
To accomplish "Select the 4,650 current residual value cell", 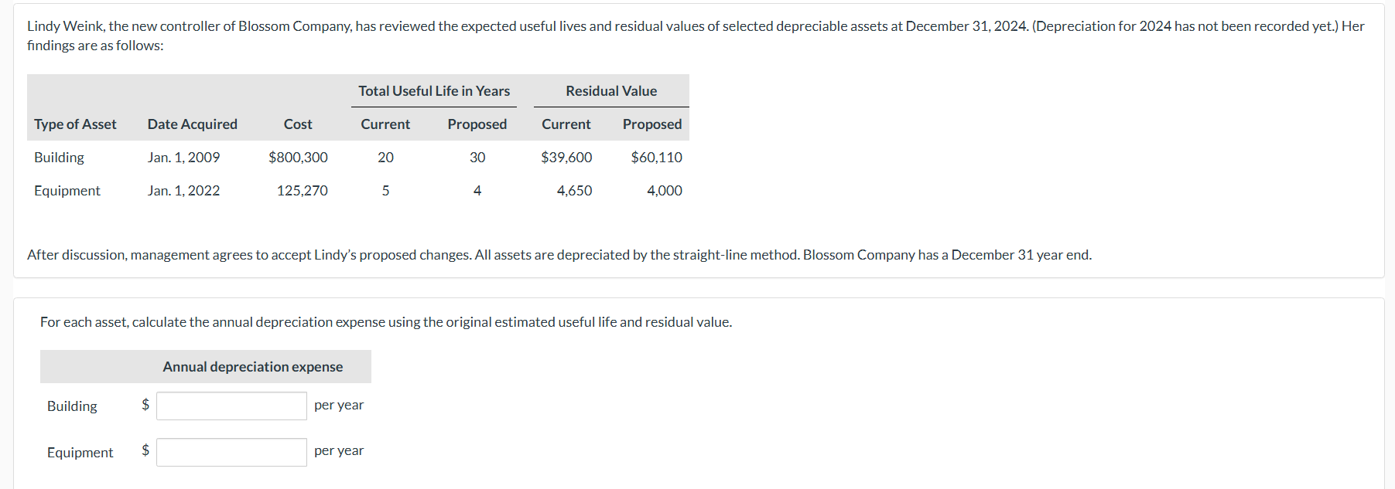I will (x=574, y=191).
